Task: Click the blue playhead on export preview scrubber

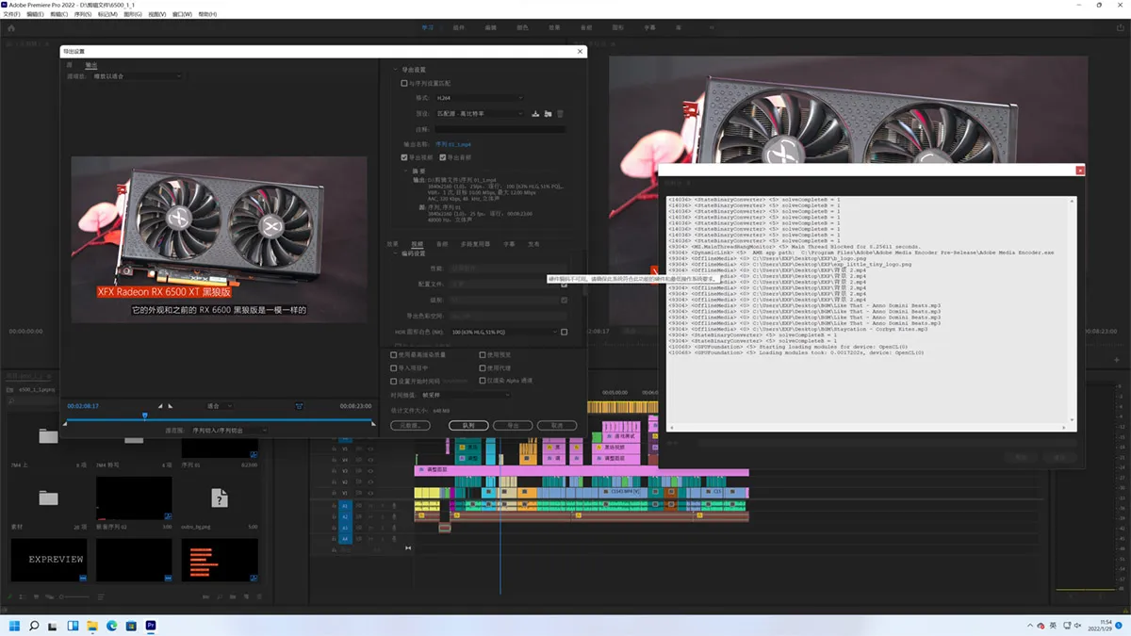Action: 144,416
